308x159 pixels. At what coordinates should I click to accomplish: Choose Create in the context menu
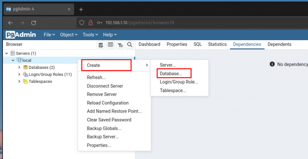114,65
